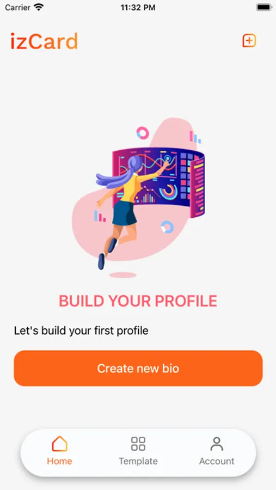Tap the battery indicator icon
Viewport: 276px width, 490px height.
click(264, 8)
